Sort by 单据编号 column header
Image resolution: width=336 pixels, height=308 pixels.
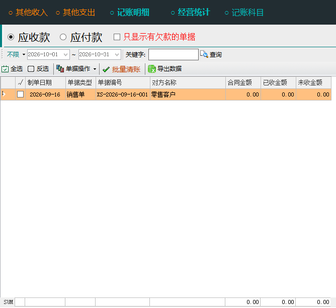coord(123,82)
